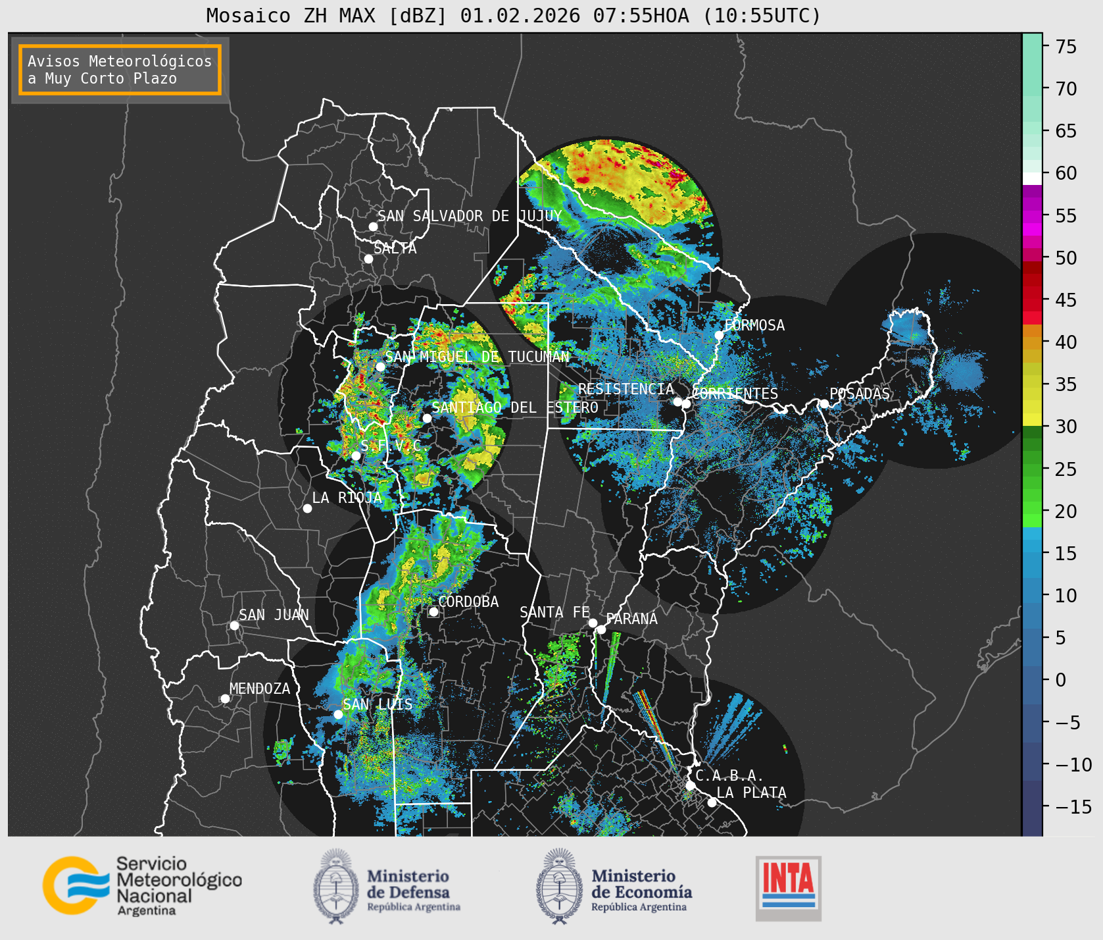Viewport: 1103px width, 940px height.
Task: Click the CORDOBA map label
Action: point(468,602)
